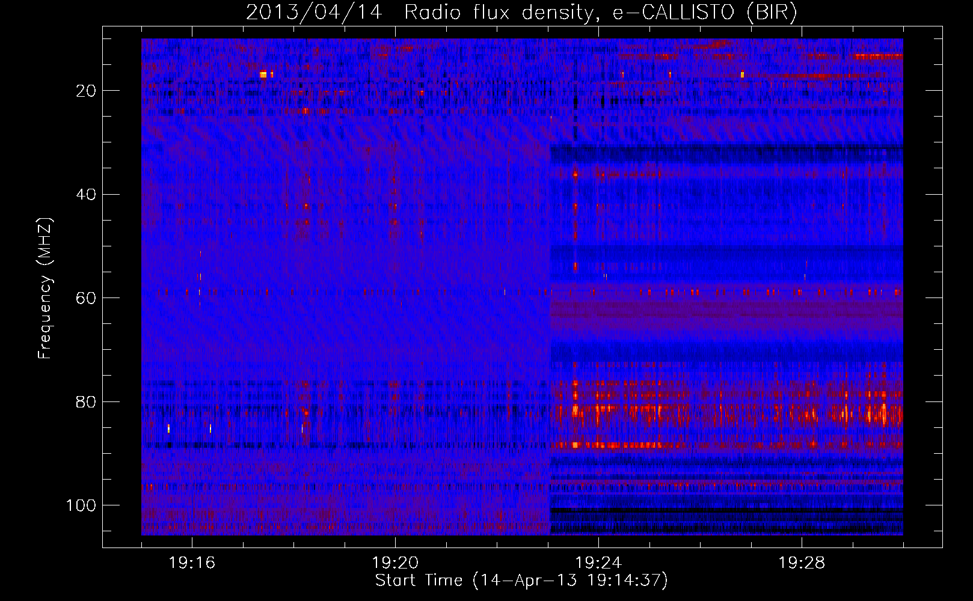Click the 19:16 time tick label
This screenshot has height=601, width=973.
tap(192, 563)
